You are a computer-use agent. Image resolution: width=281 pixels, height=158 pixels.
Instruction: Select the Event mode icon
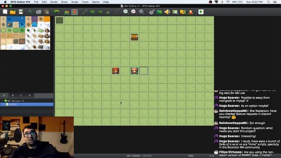(75, 12)
